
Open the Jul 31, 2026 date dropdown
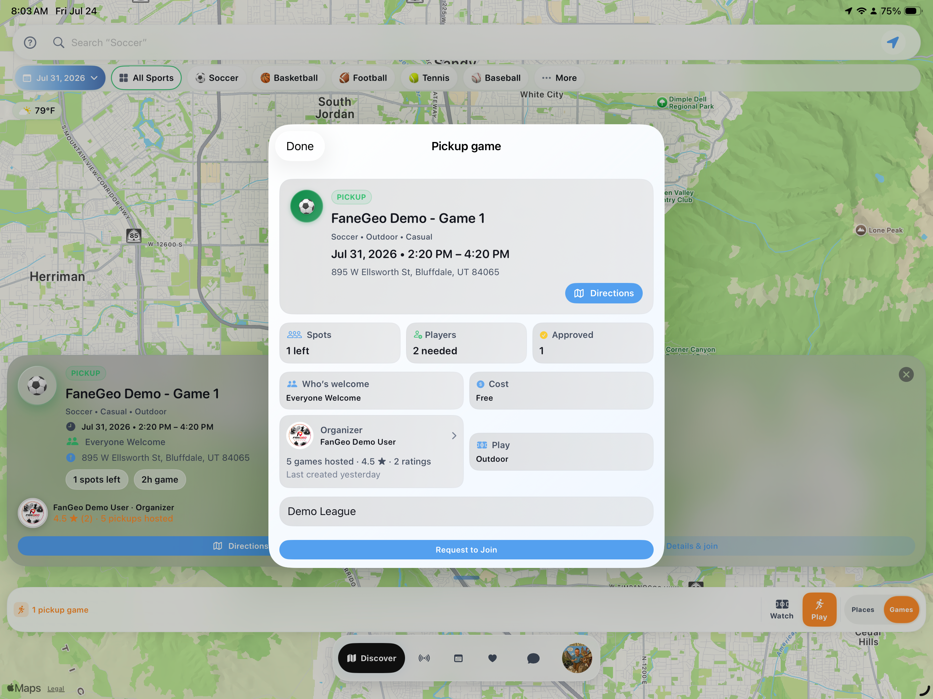tap(60, 78)
